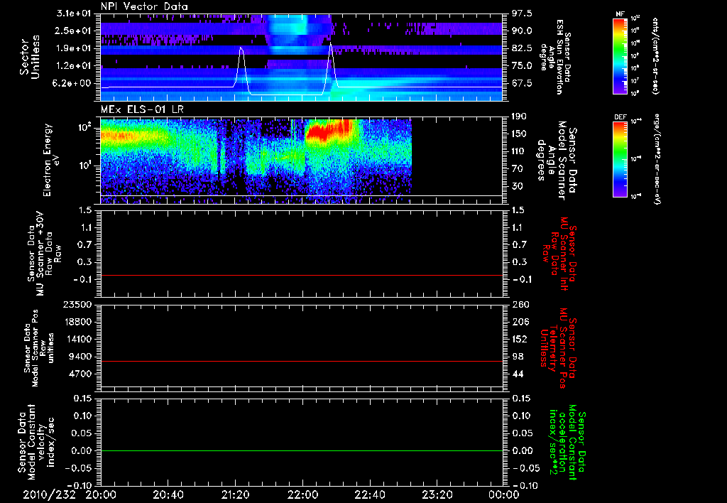Click the '97.5' sun elevation tick label
727x503 pixels.
pos(522,13)
